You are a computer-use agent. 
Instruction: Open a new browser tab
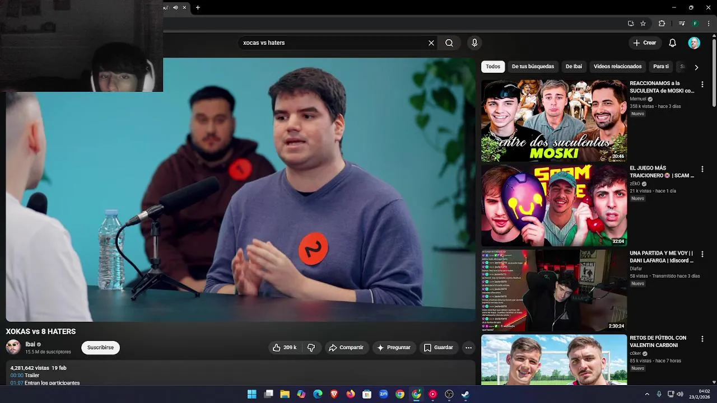[198, 7]
